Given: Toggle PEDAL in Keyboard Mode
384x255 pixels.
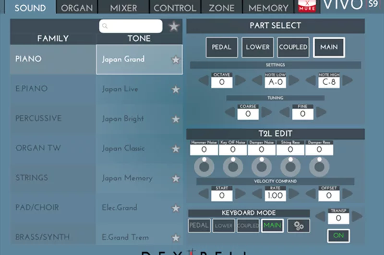Looking at the screenshot, I should [199, 226].
